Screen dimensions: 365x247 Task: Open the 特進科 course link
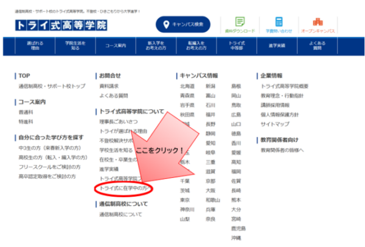[x=26, y=122]
